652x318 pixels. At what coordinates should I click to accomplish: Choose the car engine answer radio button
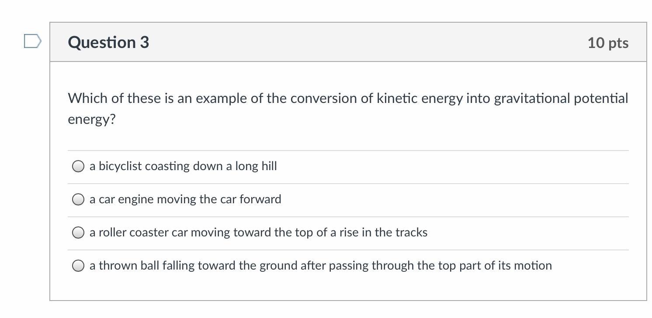tap(78, 199)
